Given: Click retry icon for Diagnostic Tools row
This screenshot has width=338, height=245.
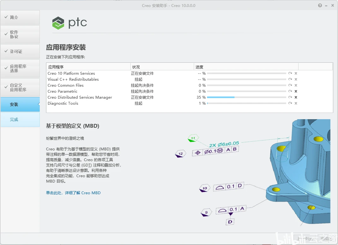Looking at the screenshot, I should [290, 103].
